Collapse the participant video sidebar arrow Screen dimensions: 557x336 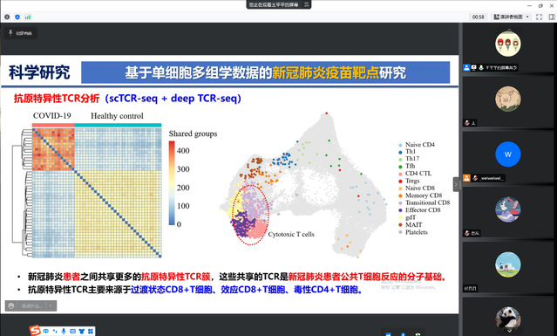point(456,184)
